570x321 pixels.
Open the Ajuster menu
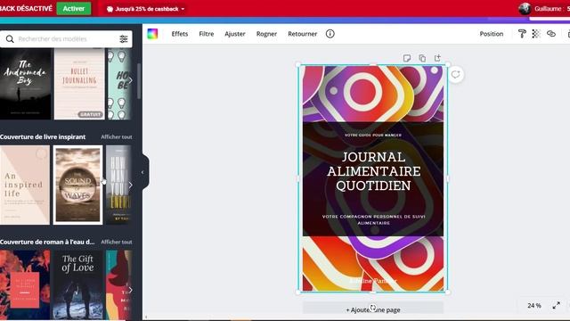click(x=235, y=34)
